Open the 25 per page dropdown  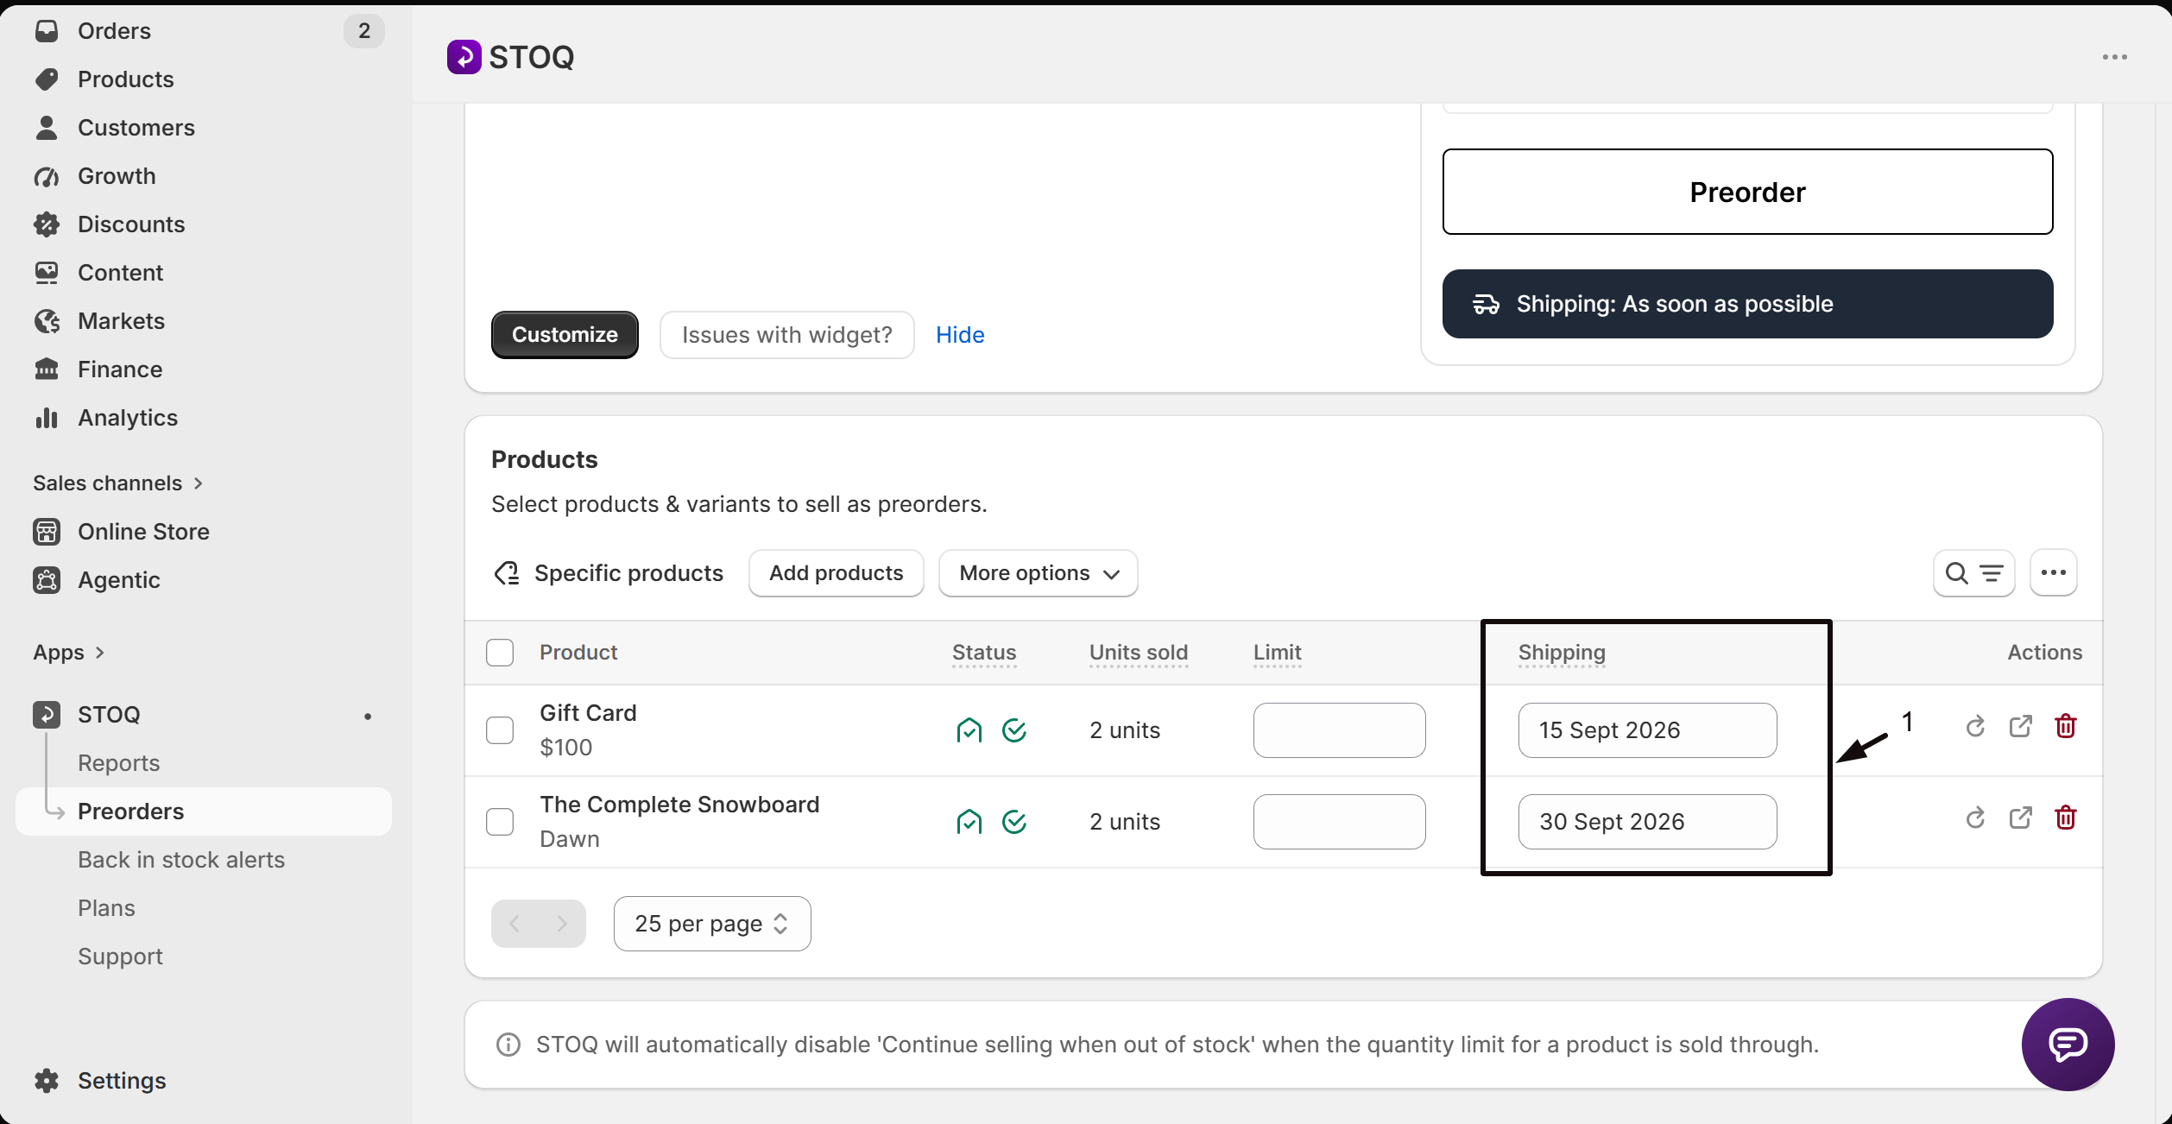click(712, 924)
